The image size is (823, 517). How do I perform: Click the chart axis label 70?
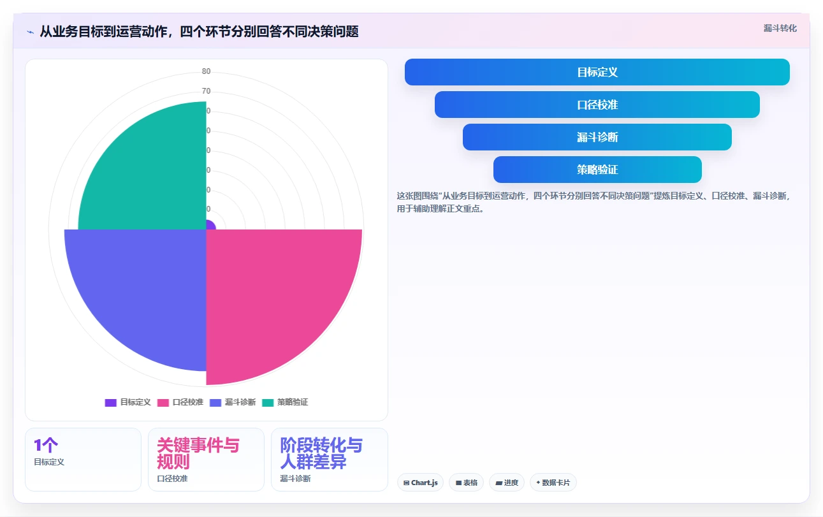click(207, 91)
